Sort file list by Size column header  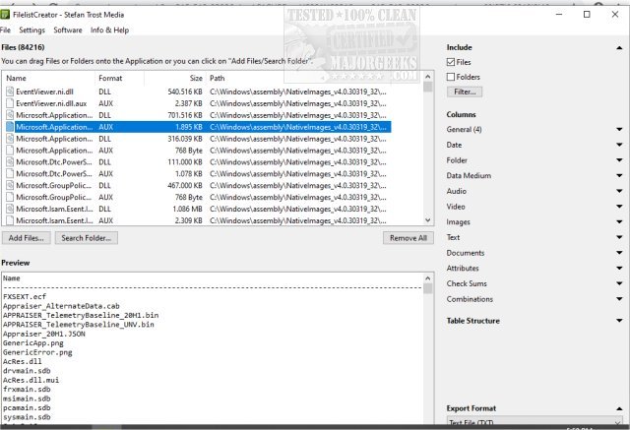(x=175, y=79)
